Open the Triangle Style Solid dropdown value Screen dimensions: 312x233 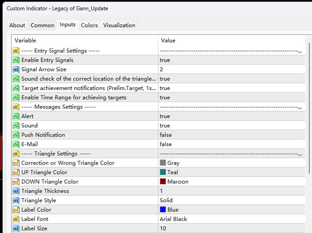tap(231, 200)
